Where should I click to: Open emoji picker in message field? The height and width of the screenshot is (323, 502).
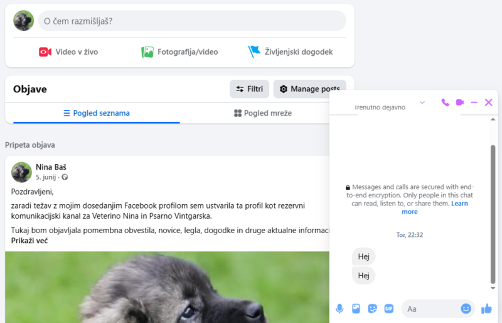(x=466, y=309)
